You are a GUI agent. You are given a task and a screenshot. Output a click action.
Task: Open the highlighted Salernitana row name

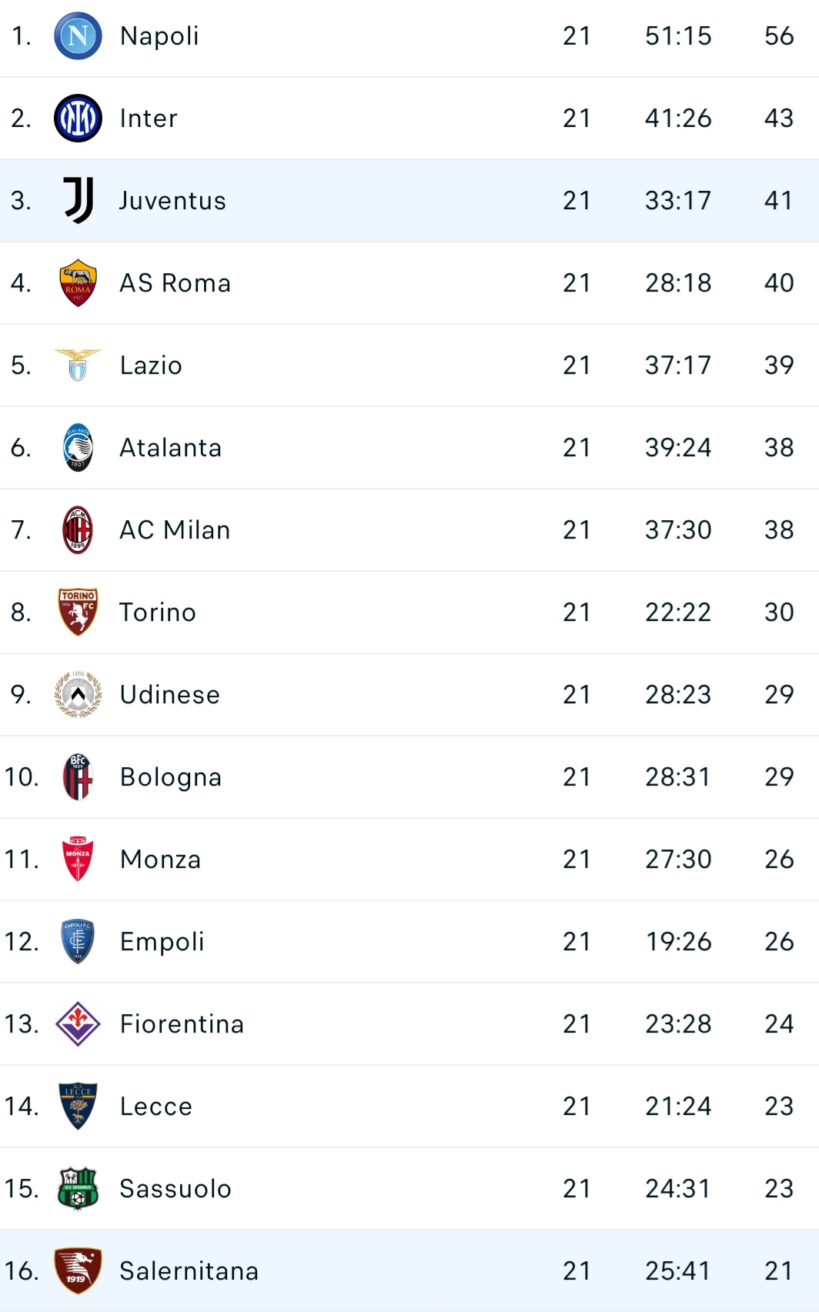[x=189, y=1270]
